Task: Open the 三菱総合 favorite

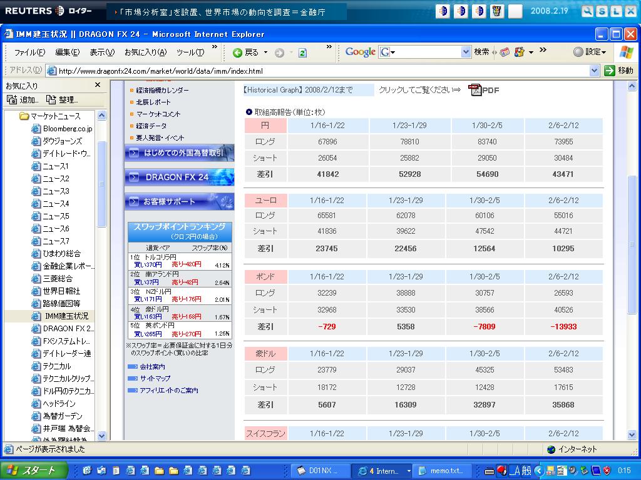Action: (53, 278)
